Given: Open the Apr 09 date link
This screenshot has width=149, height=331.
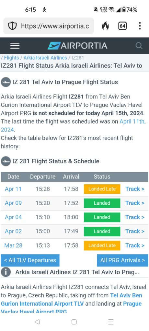Looking at the screenshot, I should pyautogui.click(x=13, y=203).
